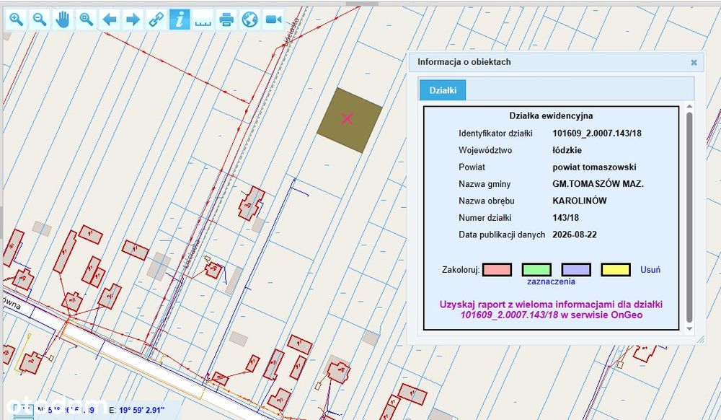Image resolution: width=721 pixels, height=420 pixels.
Task: Open the Działki tab
Action: point(443,90)
